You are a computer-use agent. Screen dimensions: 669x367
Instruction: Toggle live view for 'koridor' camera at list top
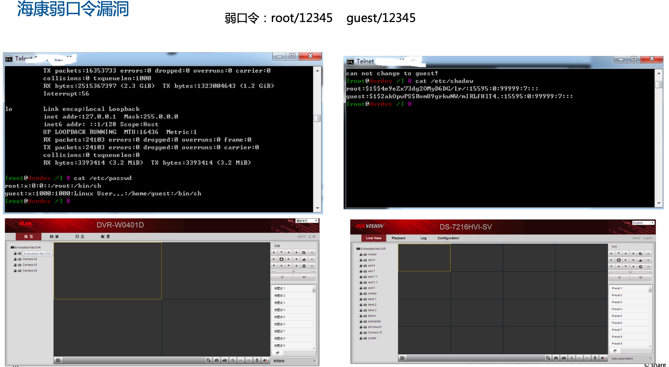tap(361, 255)
